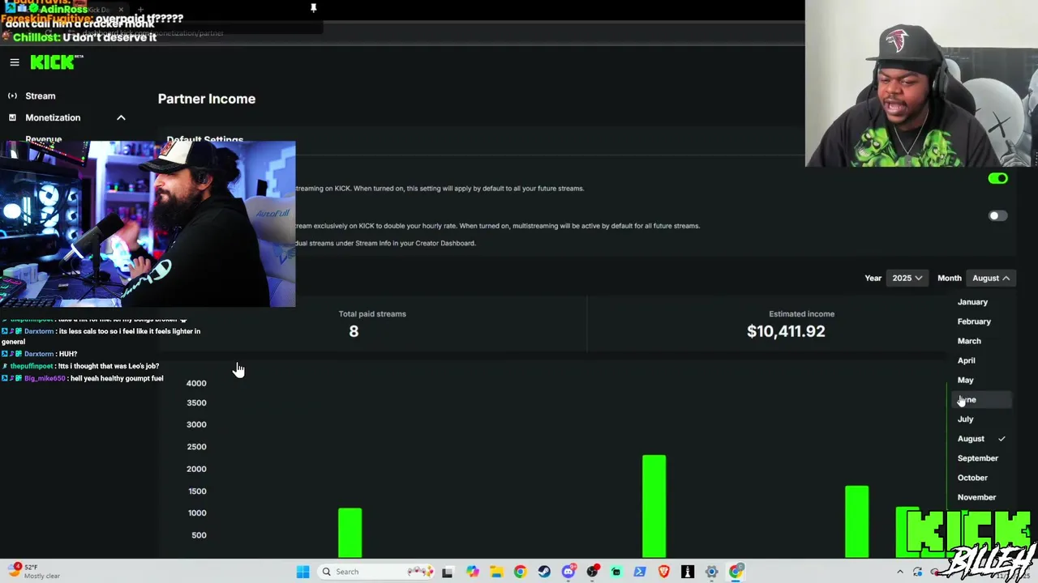
Task: Open first Google Chrome taskbar icon
Action: [x=520, y=572]
